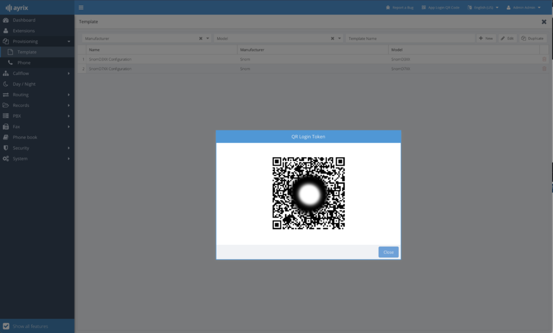Click the Dashboard gauge icon
Screen dimensions: 553x333
(x=5, y=20)
